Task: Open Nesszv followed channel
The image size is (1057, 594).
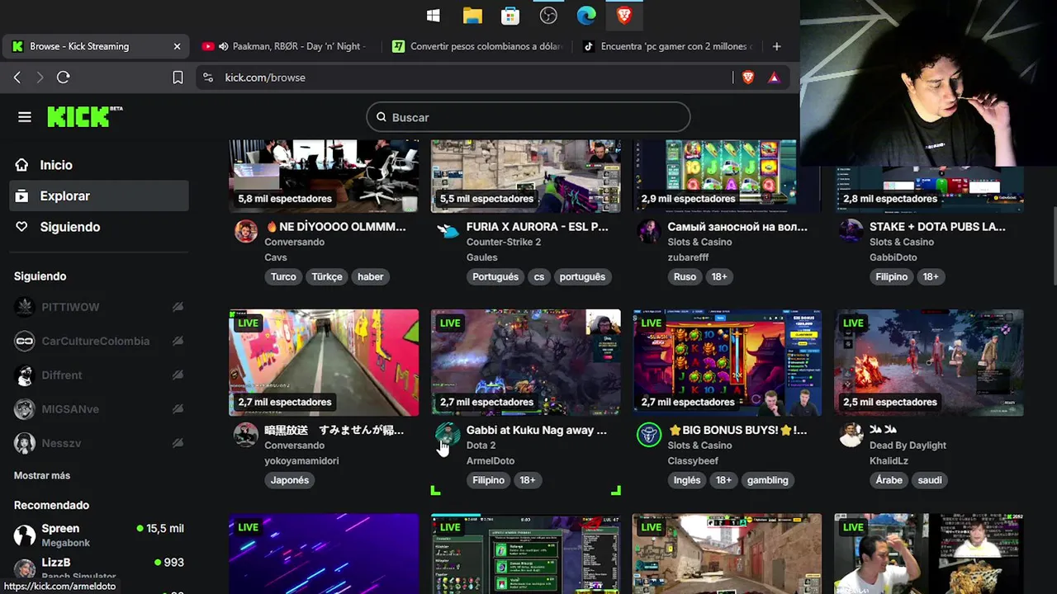Action: point(99,443)
